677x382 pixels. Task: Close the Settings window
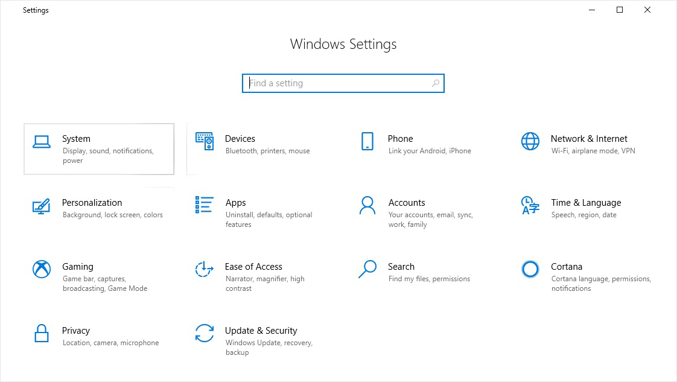coord(647,10)
